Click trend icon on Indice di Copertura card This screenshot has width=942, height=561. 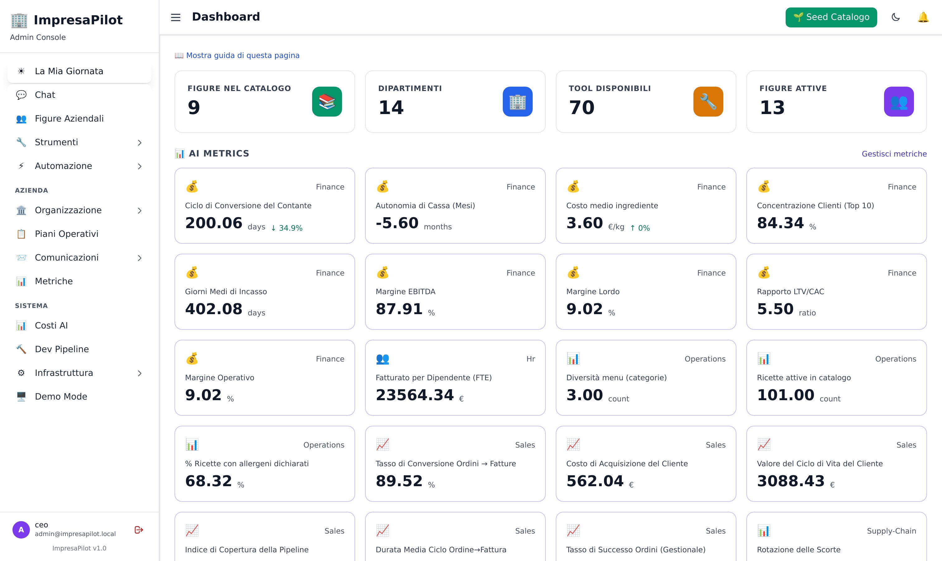(192, 531)
